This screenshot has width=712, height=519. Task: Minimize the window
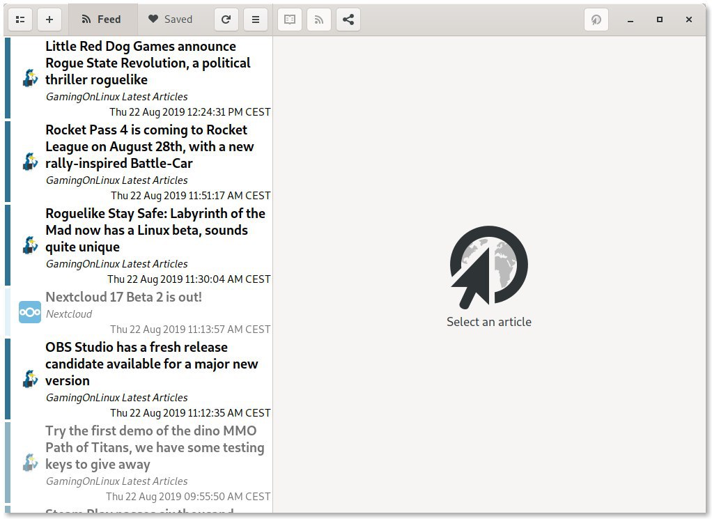630,20
